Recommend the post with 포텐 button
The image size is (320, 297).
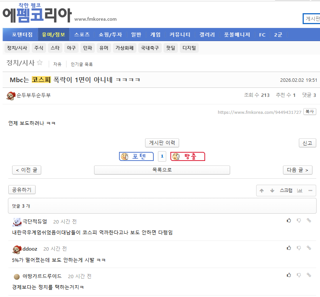[136, 156]
